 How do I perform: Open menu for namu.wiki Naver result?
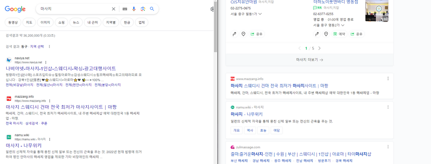388,107
